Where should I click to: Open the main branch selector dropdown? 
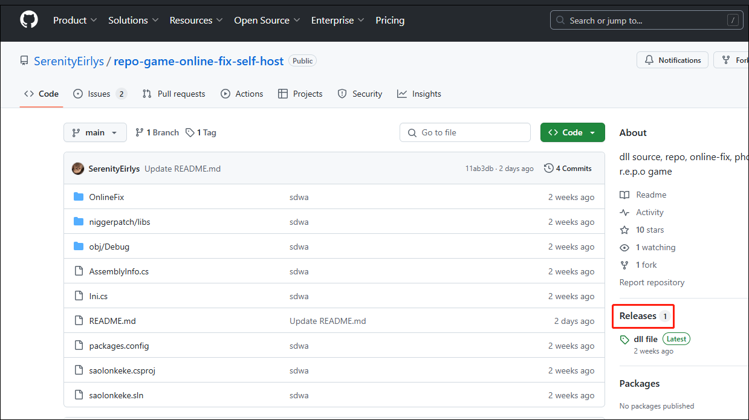(95, 132)
